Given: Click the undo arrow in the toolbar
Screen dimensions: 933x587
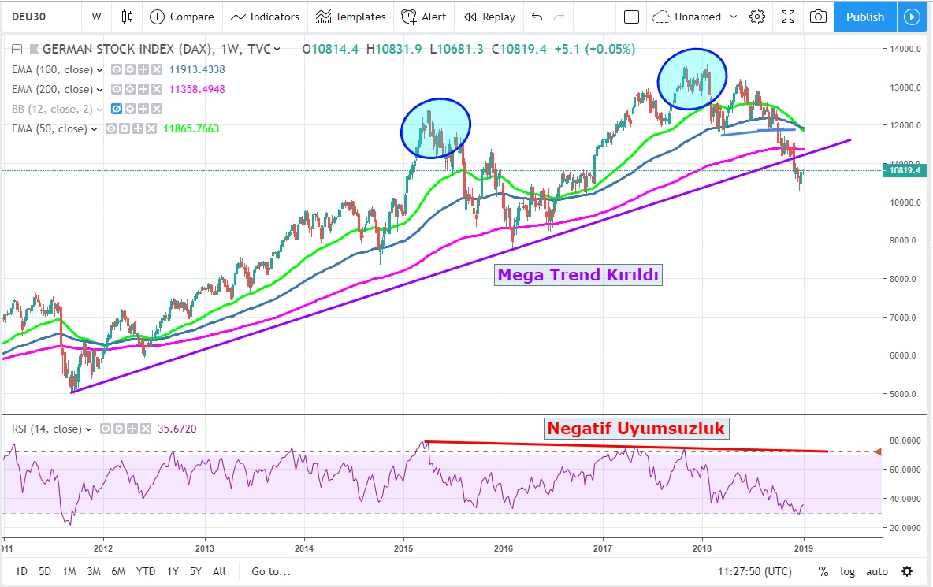Looking at the screenshot, I should (x=537, y=17).
